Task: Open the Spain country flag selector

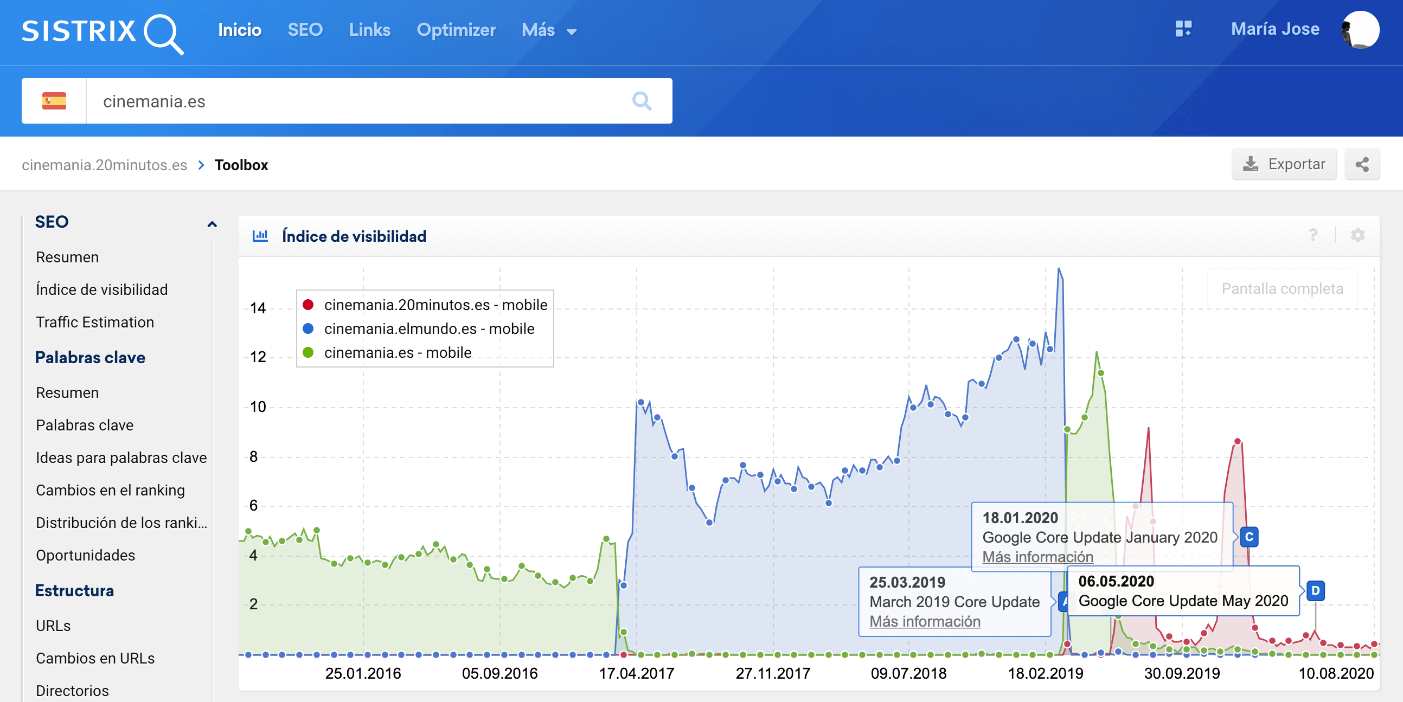Action: [x=54, y=101]
